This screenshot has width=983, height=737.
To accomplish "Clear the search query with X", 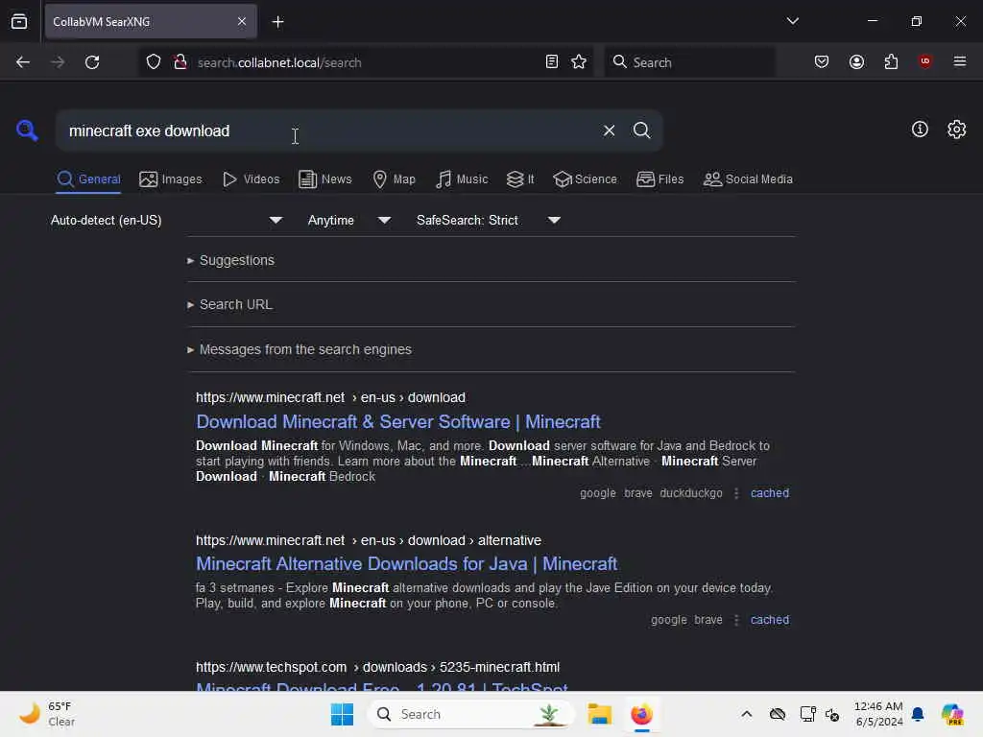I will pos(609,131).
